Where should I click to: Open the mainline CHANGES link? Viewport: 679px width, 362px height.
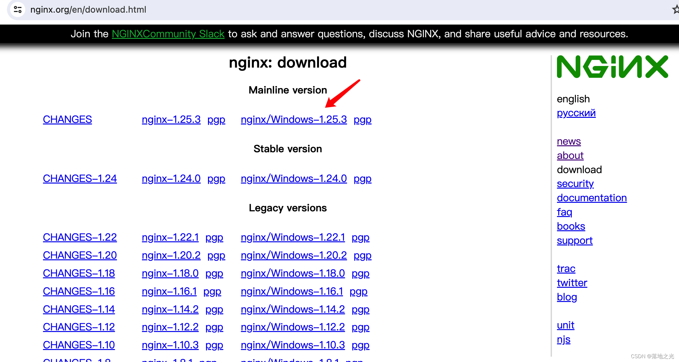pyautogui.click(x=67, y=119)
